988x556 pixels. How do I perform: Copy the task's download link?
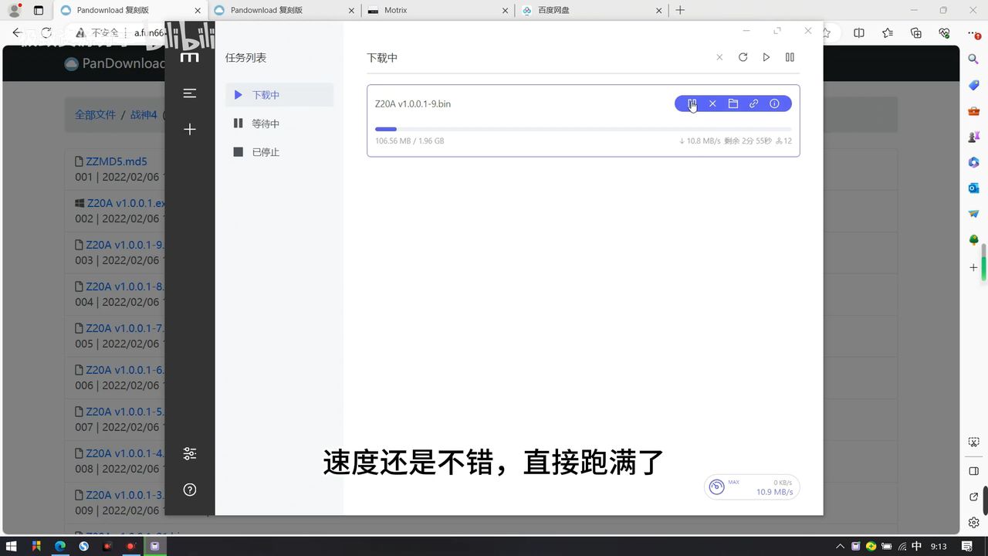click(754, 103)
